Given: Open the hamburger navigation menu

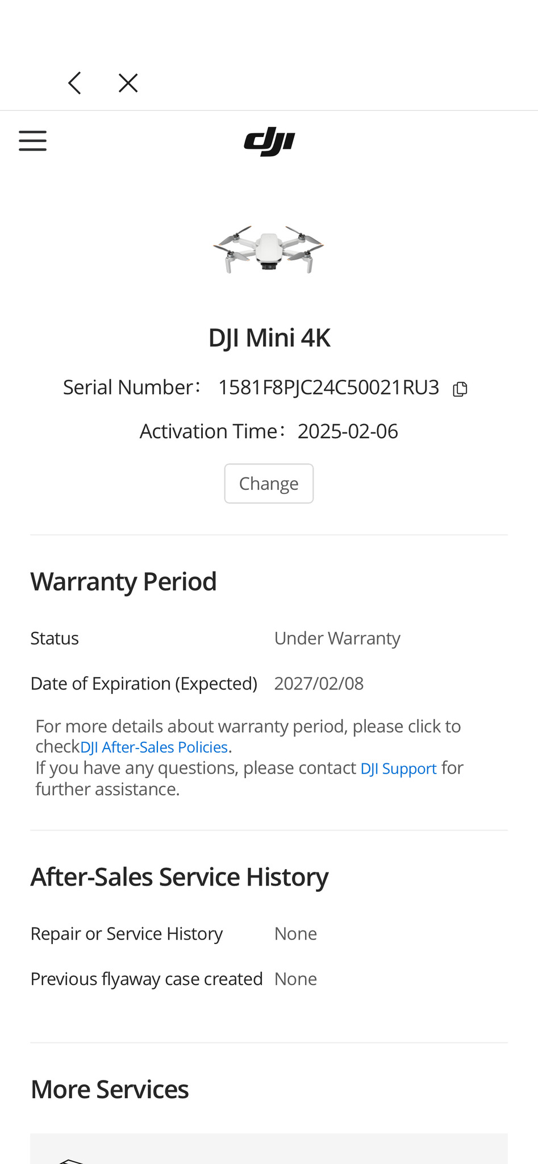Looking at the screenshot, I should click(32, 140).
